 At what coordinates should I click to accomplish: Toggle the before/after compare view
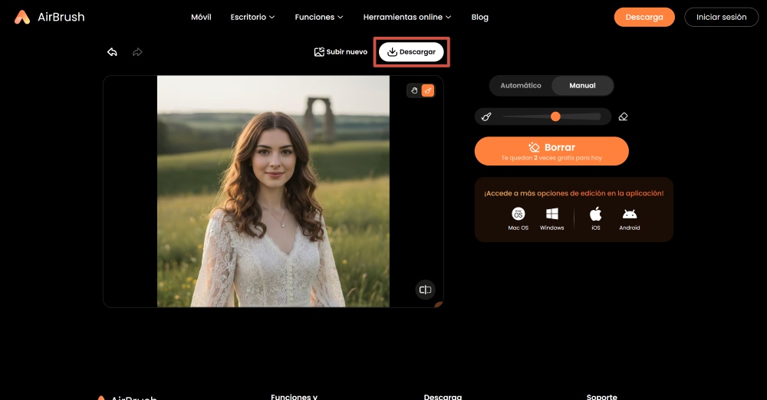425,290
